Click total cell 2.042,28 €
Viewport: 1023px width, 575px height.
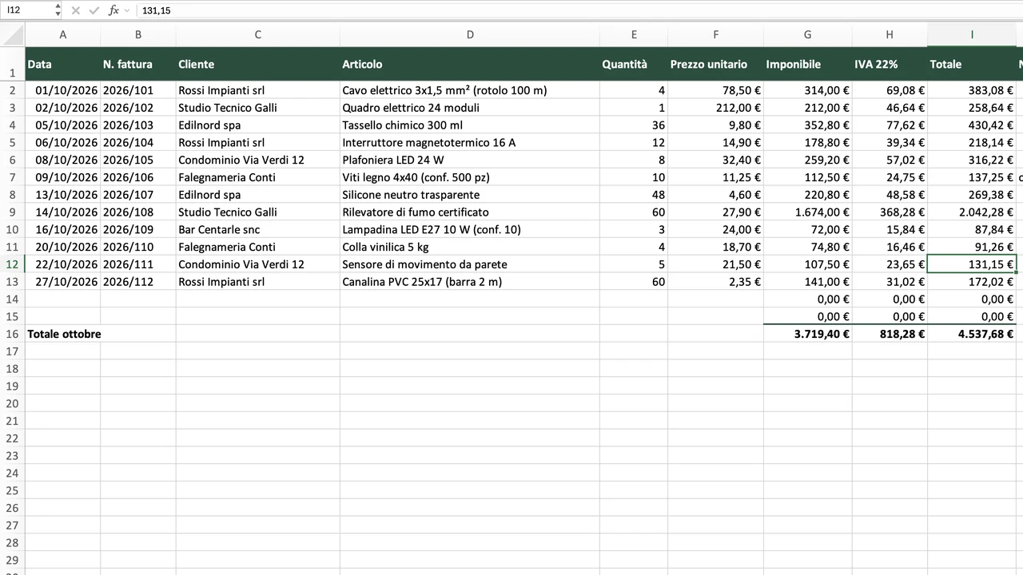click(972, 212)
